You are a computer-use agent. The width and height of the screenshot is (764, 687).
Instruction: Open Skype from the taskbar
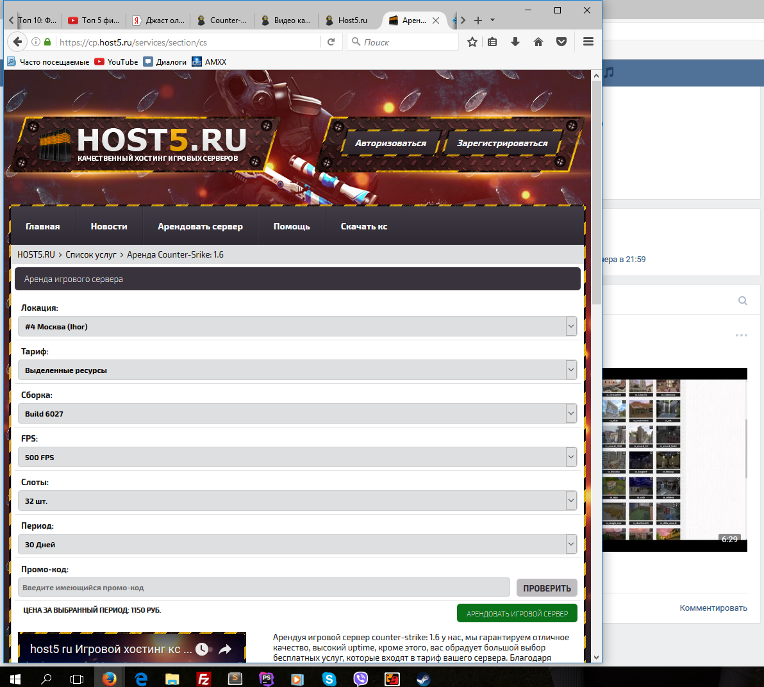(329, 679)
